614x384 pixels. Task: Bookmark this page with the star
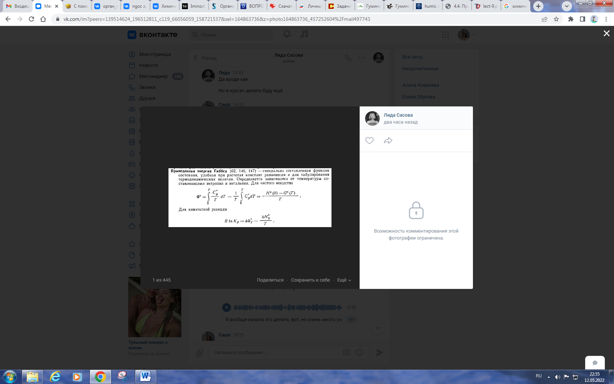click(x=556, y=19)
